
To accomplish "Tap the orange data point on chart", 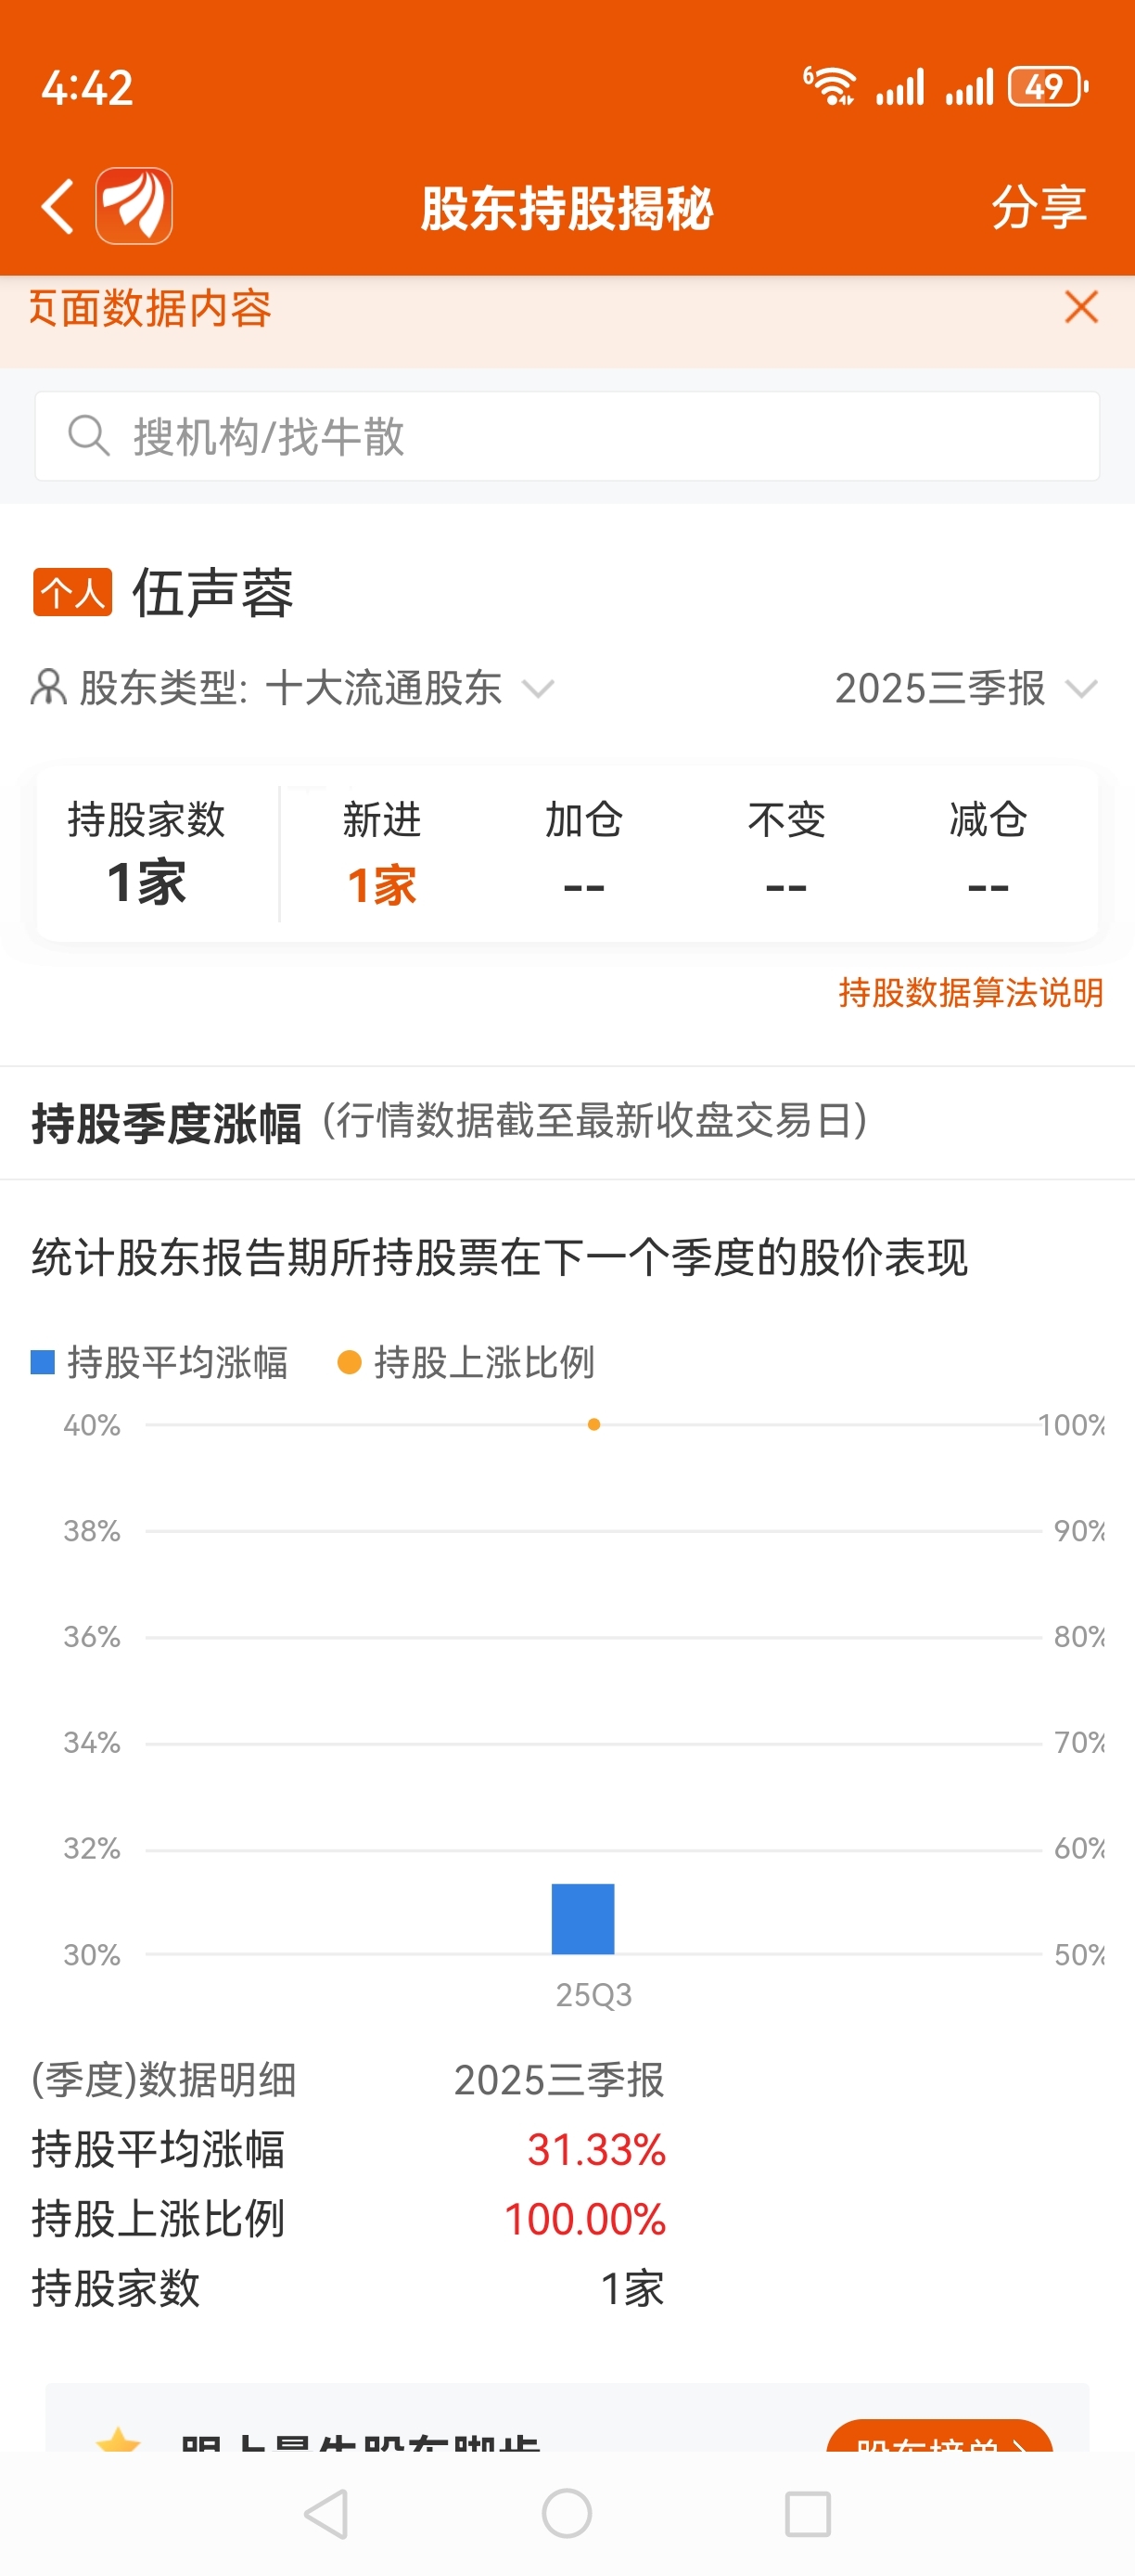I will 593,1424.
